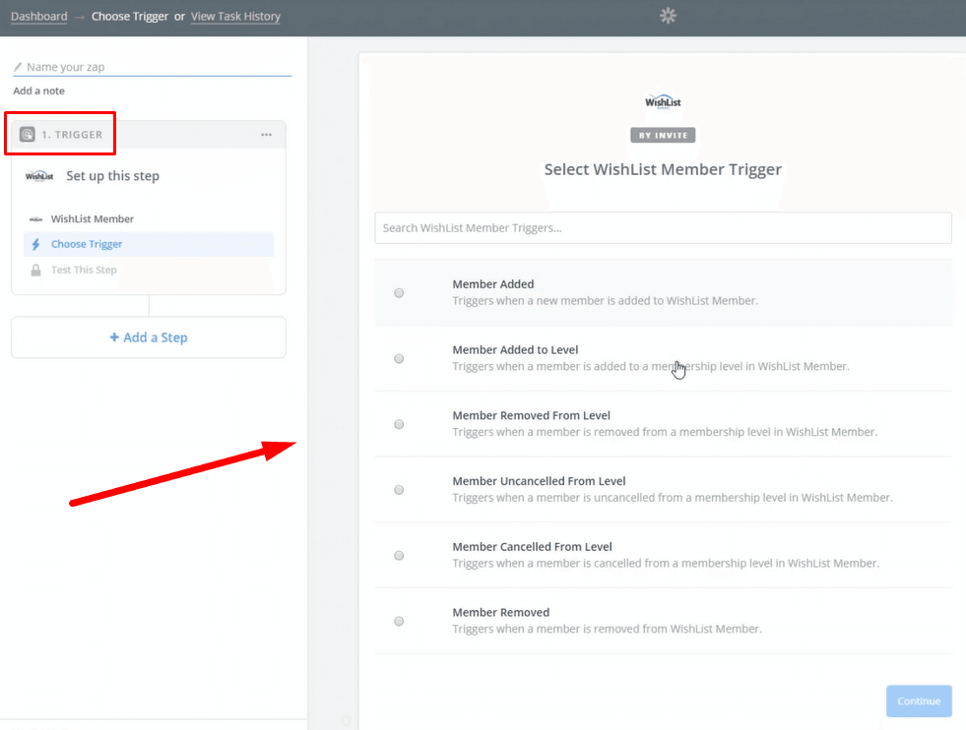Viewport: 966px width, 730px height.
Task: Click the Member Added title text
Action: (493, 284)
